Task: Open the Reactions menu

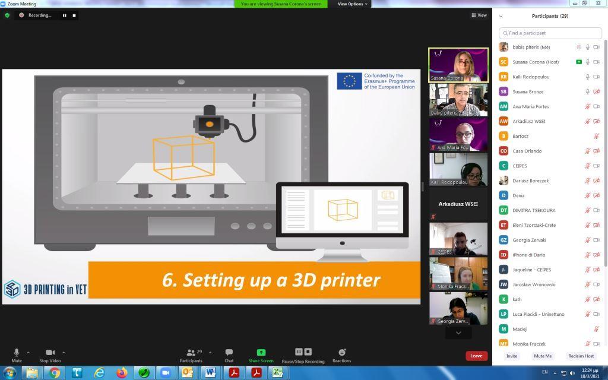Action: [341, 353]
